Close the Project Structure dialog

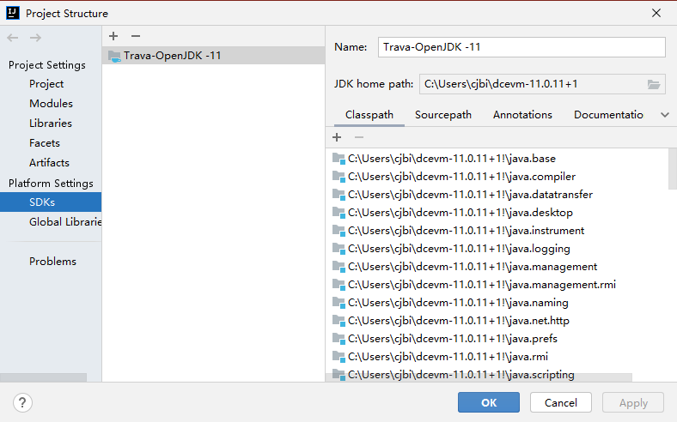(656, 13)
